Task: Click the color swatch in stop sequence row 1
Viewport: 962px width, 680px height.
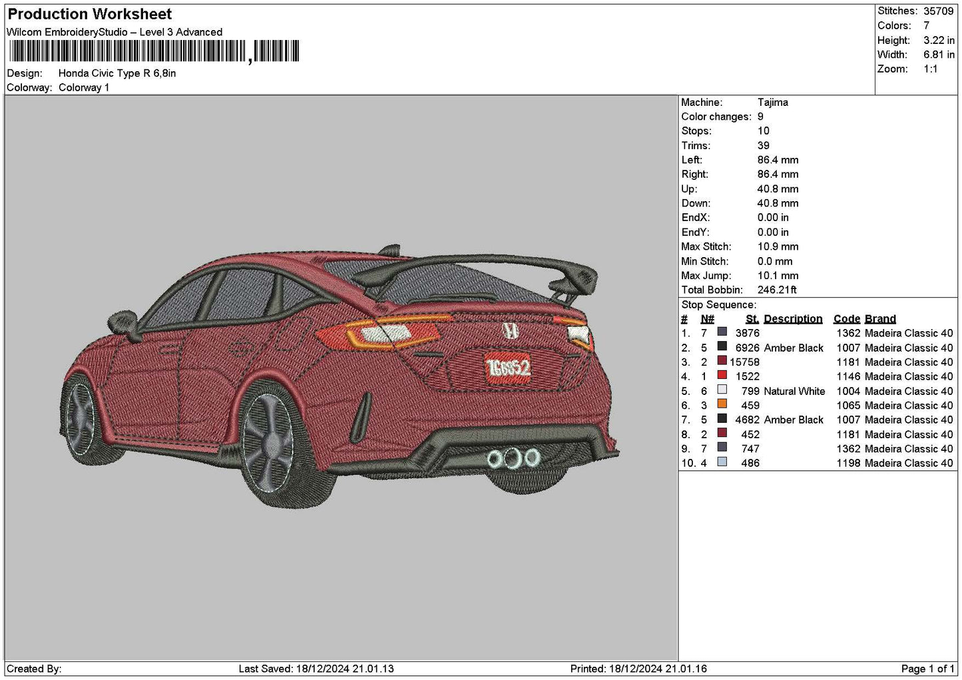Action: pos(722,332)
